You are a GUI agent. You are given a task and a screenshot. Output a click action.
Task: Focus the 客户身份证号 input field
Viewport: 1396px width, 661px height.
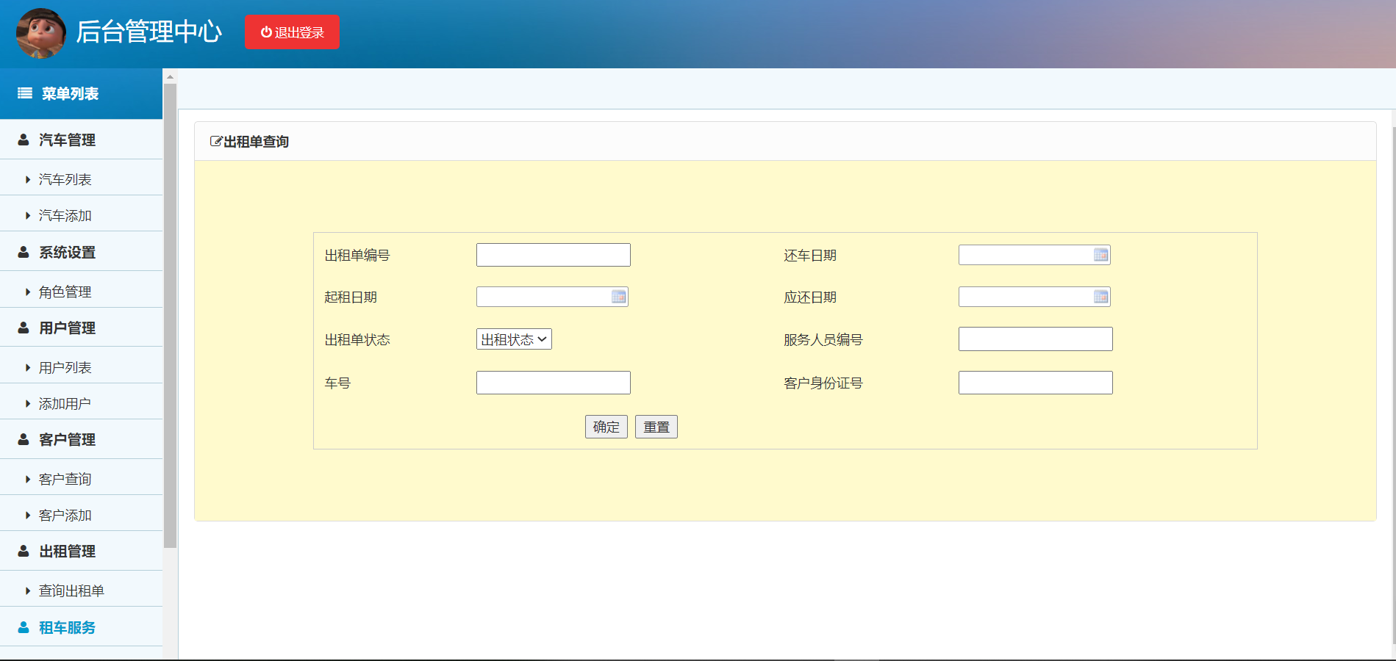(1036, 383)
